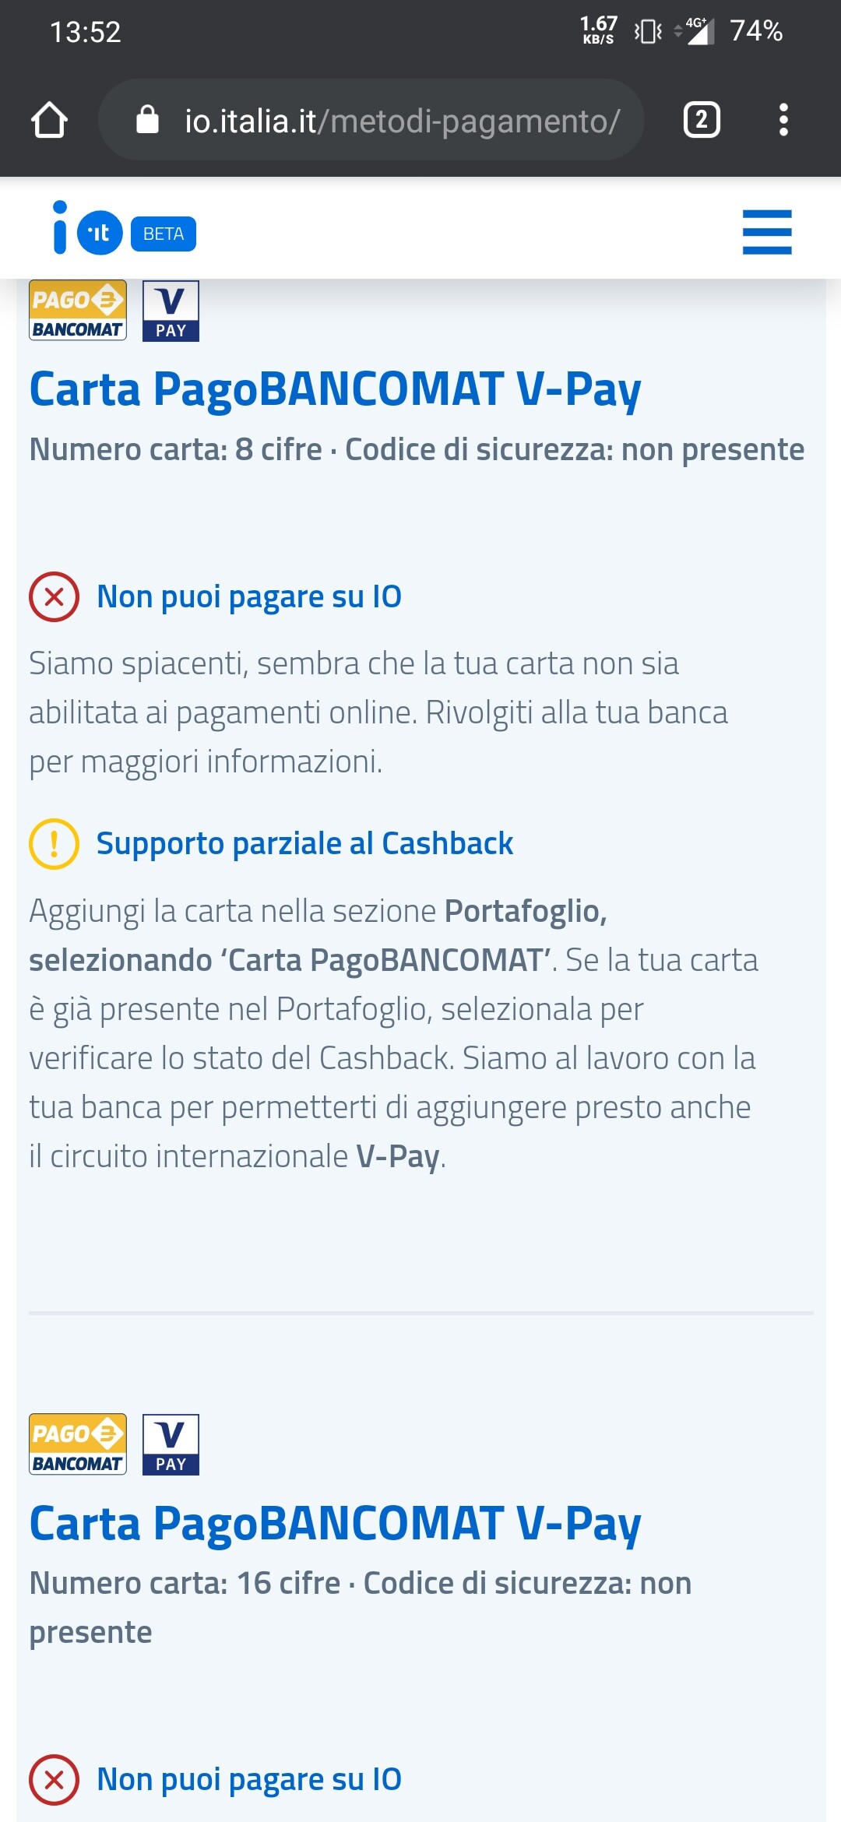This screenshot has height=1822, width=841.
Task: Tap the second PagoBANCOMAT logo
Action: tap(78, 1444)
